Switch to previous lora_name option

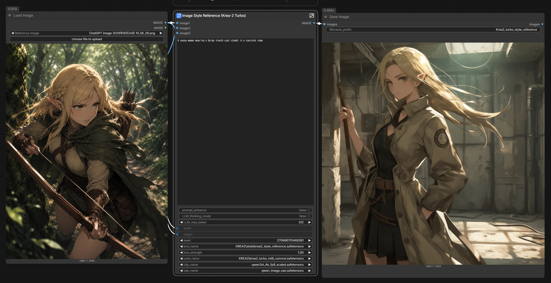tap(181, 246)
